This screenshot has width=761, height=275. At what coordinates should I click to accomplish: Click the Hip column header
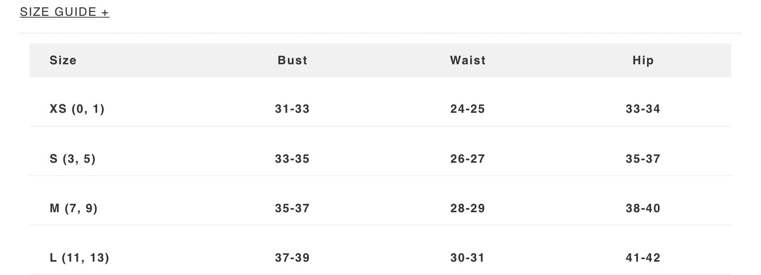tap(643, 60)
